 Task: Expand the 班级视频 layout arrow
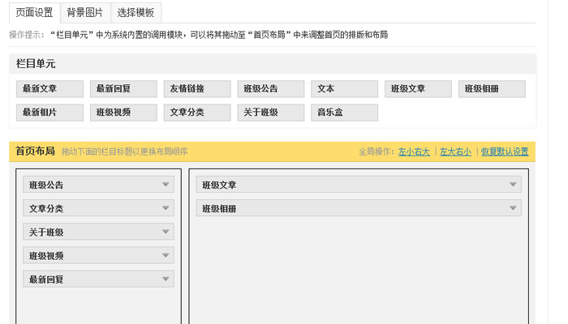(x=166, y=255)
